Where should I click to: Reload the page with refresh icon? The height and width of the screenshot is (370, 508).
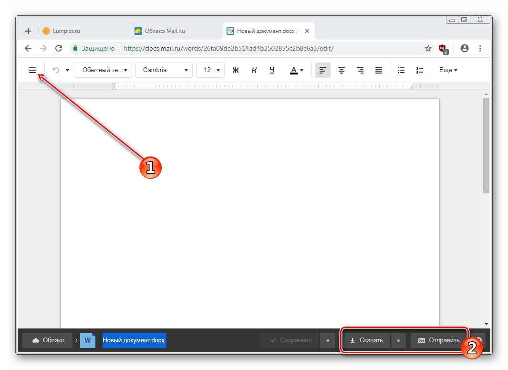pyautogui.click(x=59, y=48)
